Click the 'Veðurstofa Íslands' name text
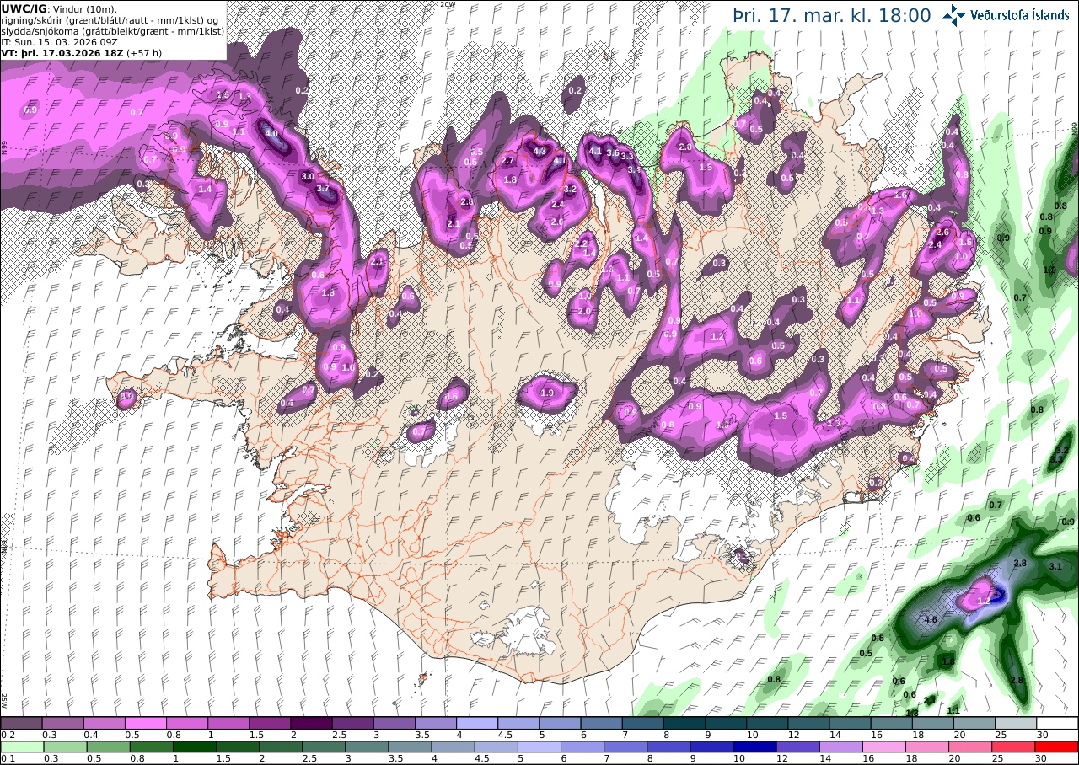Image resolution: width=1079 pixels, height=765 pixels. point(1020,14)
